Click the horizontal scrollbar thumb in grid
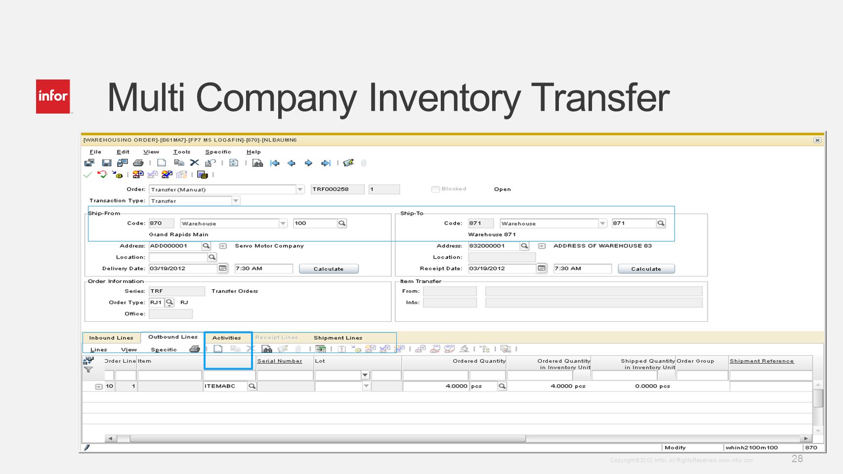This screenshot has height=474, width=843. point(328,438)
